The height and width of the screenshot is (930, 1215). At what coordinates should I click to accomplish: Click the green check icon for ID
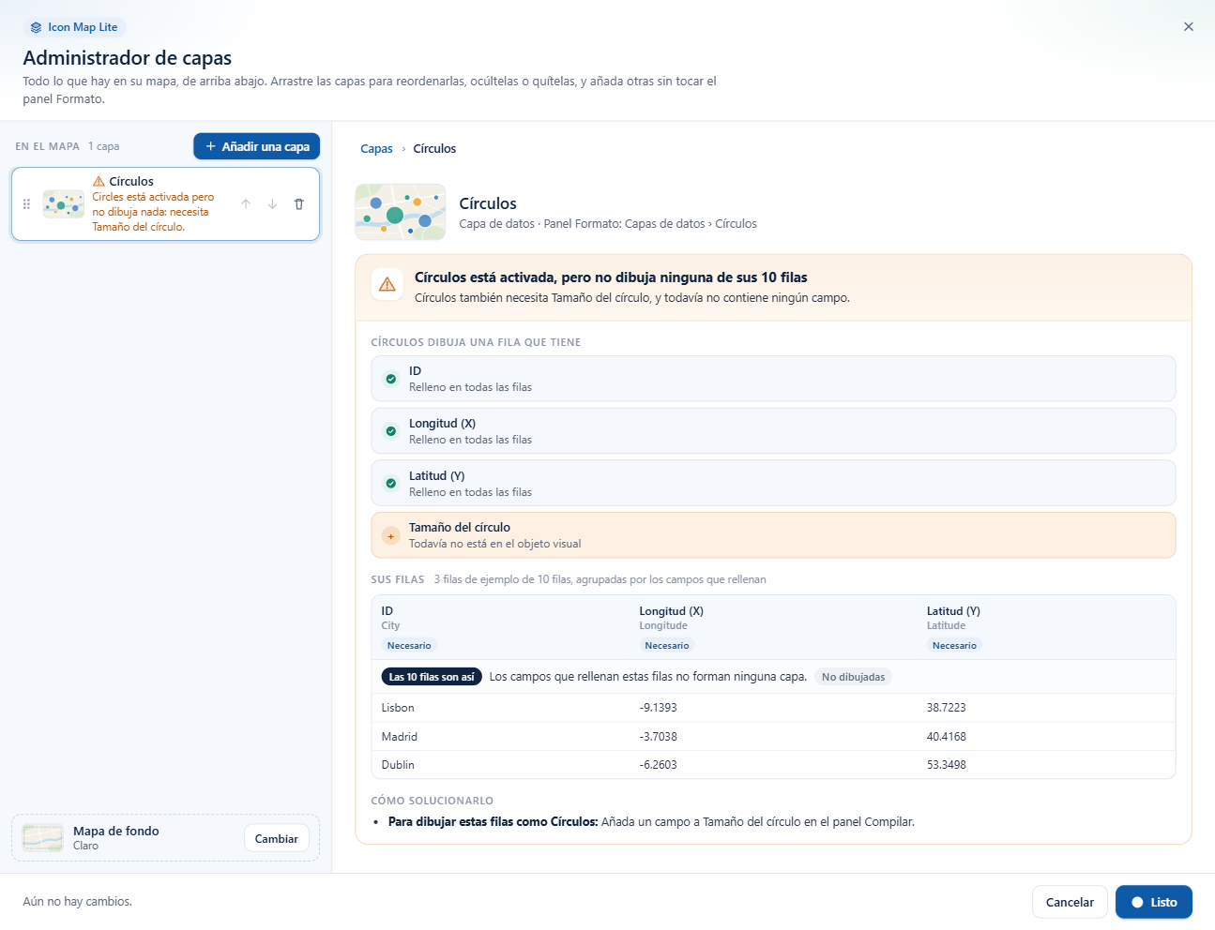tap(391, 379)
